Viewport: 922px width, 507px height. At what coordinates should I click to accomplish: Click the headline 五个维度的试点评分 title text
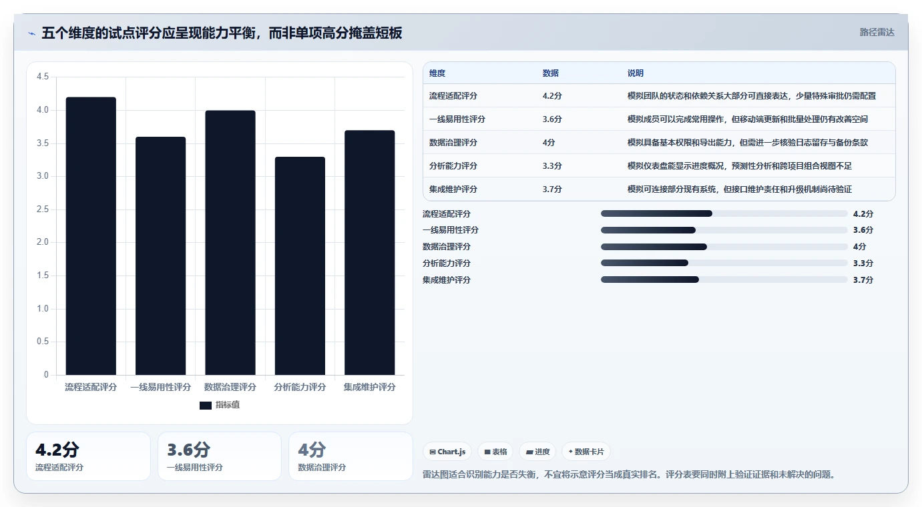point(222,33)
